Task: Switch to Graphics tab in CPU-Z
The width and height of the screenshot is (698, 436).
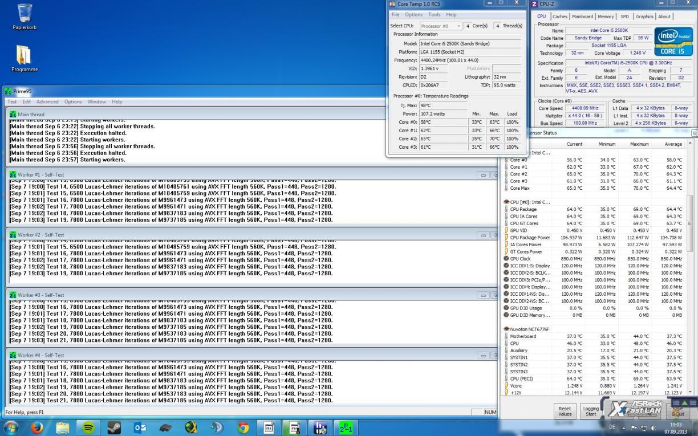Action: (644, 17)
